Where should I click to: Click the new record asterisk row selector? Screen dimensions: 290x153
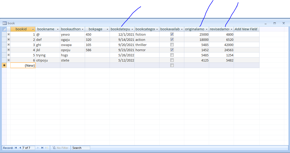tap(4, 65)
